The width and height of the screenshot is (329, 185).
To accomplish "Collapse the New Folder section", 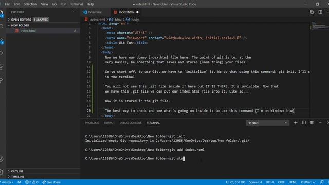I will coord(43,25).
